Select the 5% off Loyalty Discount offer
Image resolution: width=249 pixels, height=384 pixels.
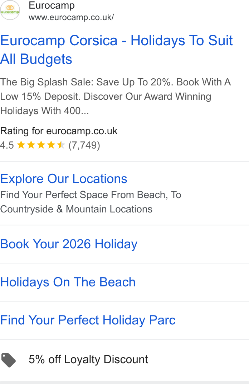click(x=88, y=359)
